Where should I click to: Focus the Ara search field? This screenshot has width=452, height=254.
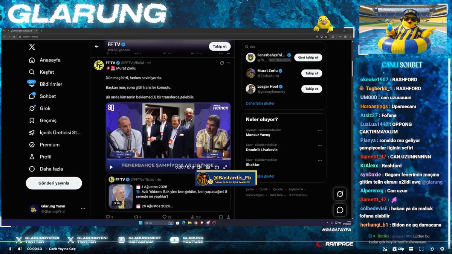coord(284,47)
